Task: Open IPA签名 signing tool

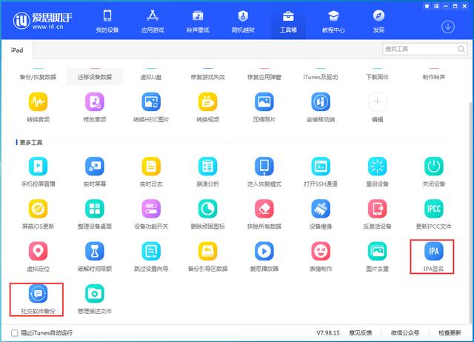Action: pos(434,251)
